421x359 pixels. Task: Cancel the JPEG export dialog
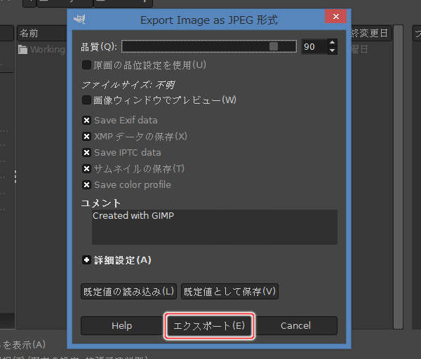(295, 326)
